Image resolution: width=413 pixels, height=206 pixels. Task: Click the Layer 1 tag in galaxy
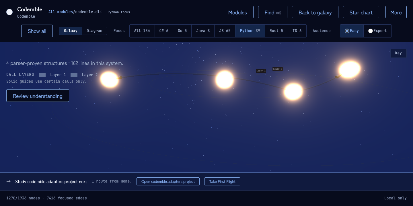point(261,71)
